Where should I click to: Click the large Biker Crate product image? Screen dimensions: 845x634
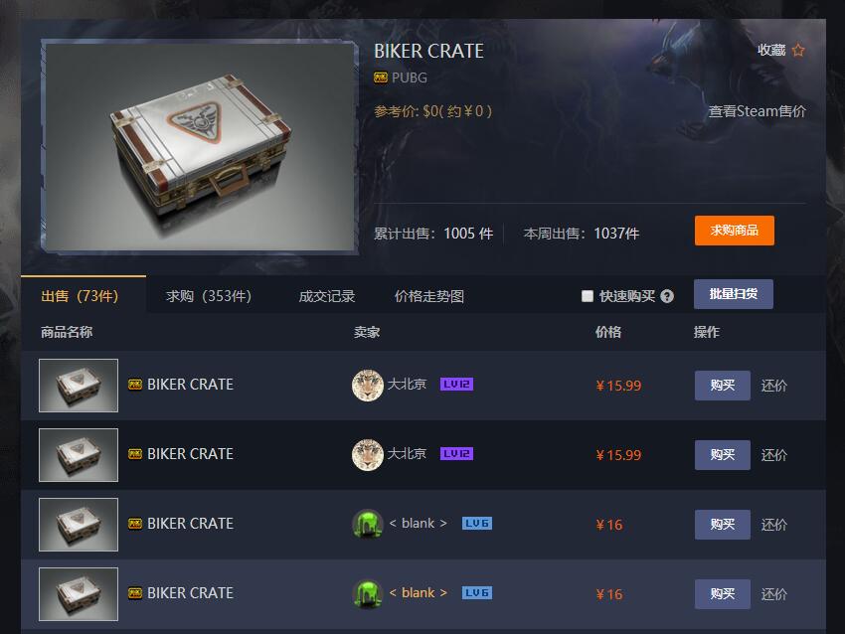[x=200, y=146]
